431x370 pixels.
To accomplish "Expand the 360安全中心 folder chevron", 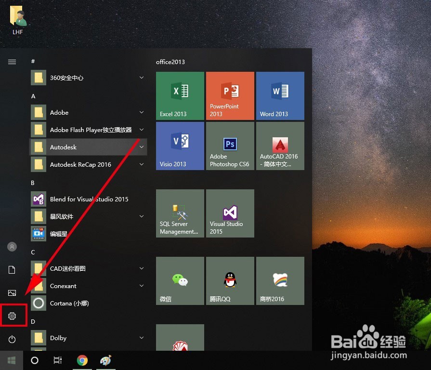I will click(x=142, y=78).
